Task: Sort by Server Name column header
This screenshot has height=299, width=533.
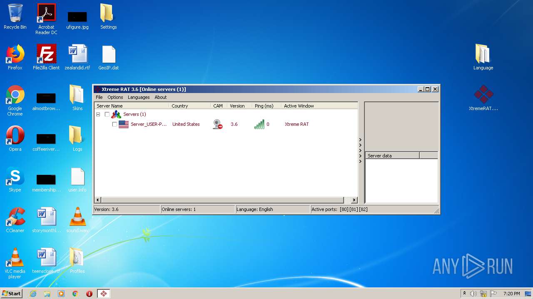Action: click(132, 106)
